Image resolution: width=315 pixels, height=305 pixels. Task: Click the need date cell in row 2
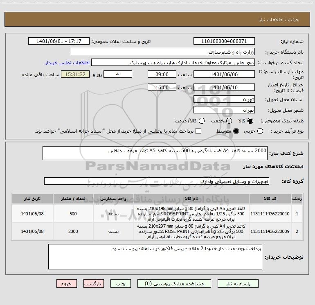point(32,231)
